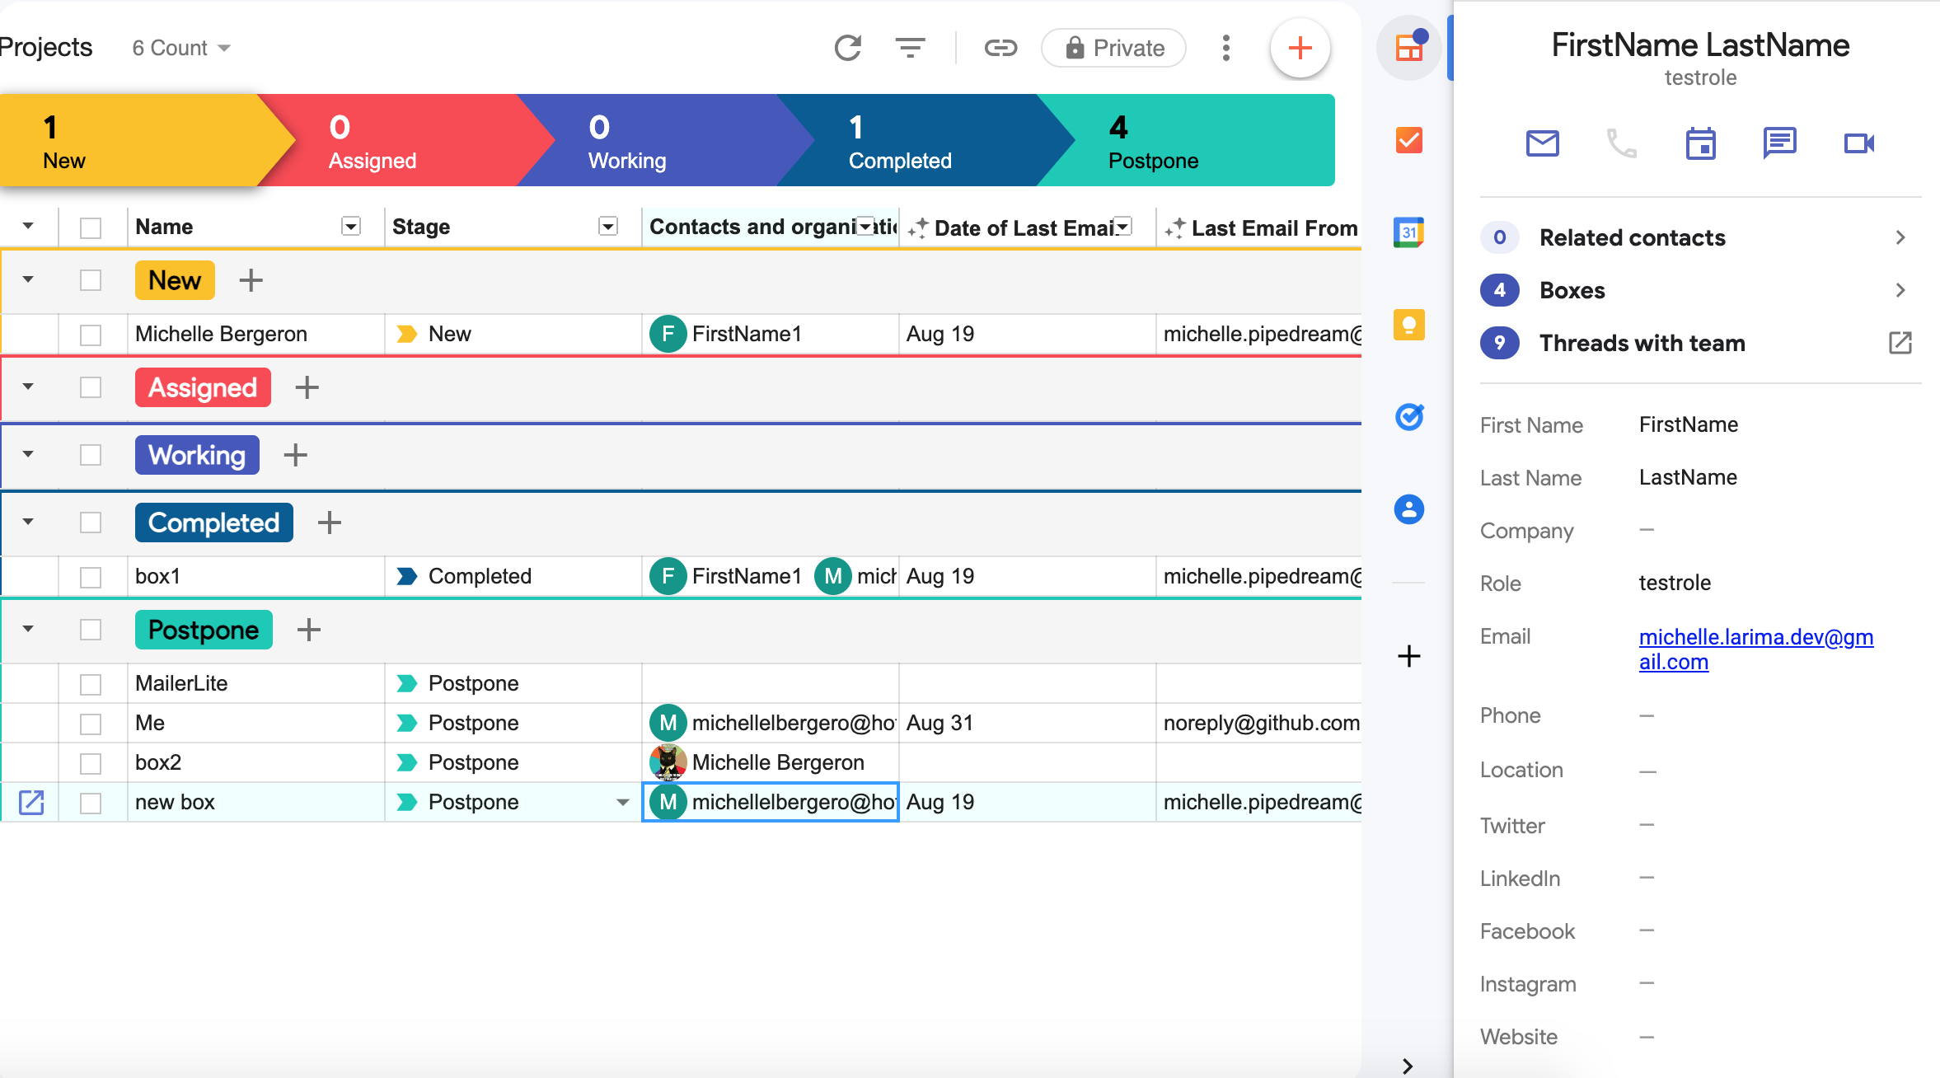
Task: Open orange Tasks checkmark side panel icon
Action: (x=1409, y=140)
